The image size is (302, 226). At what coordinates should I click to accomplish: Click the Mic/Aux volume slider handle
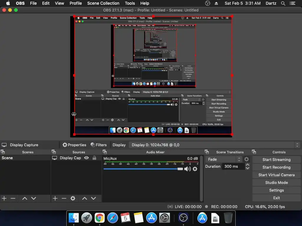180,169
